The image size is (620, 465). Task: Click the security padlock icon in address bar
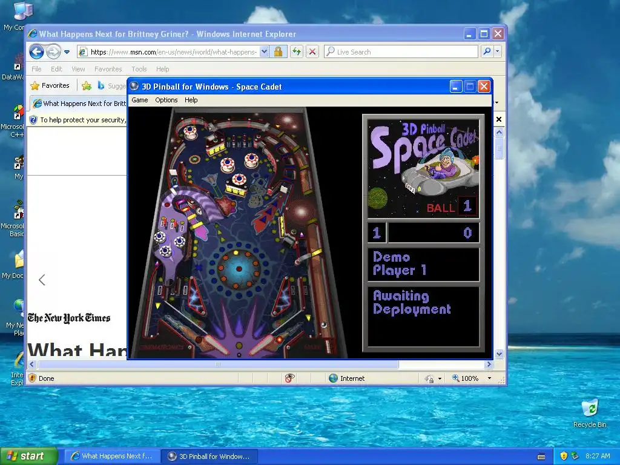279,52
